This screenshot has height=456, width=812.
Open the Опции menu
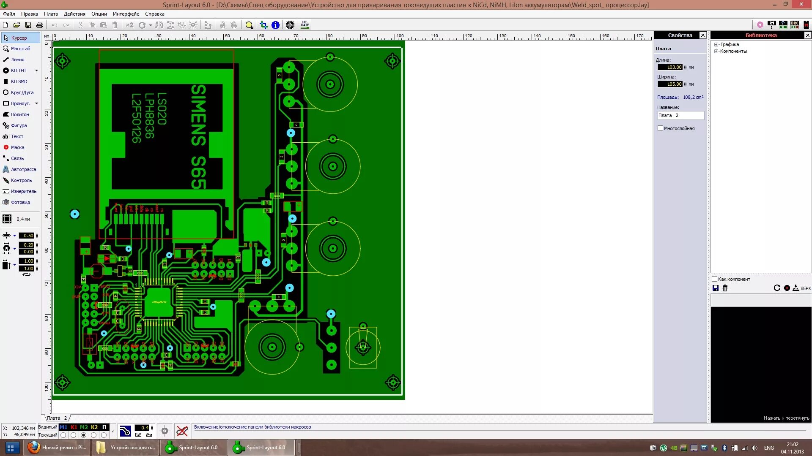pyautogui.click(x=99, y=14)
